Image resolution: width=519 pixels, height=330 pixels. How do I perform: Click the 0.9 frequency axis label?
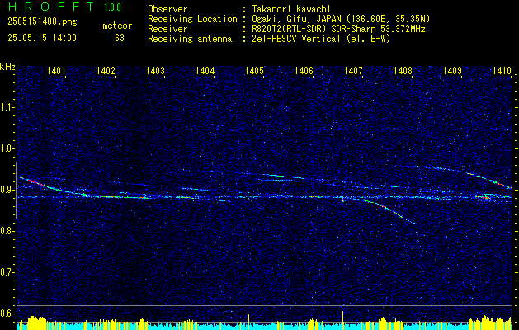click(5, 190)
